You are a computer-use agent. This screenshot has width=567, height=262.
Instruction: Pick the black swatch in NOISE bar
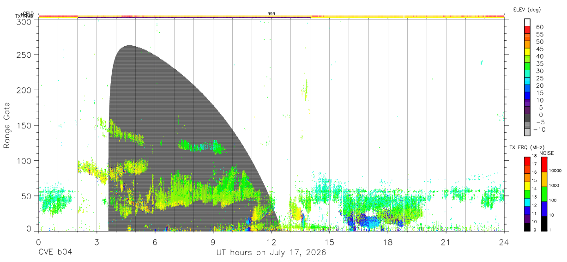(544, 224)
